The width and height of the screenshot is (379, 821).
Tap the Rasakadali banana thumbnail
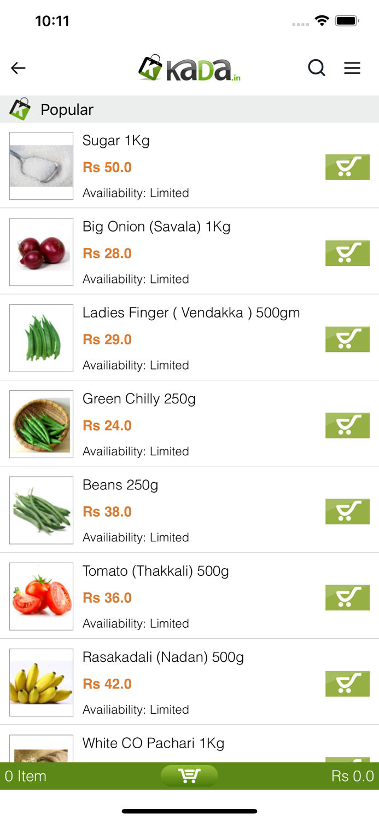41,683
